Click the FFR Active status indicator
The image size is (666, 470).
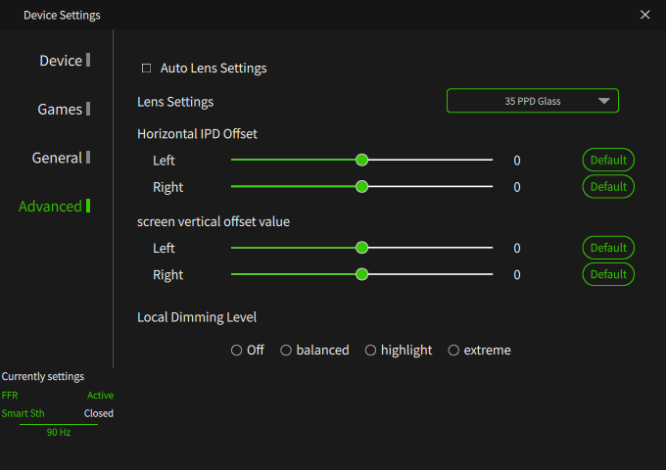click(100, 396)
